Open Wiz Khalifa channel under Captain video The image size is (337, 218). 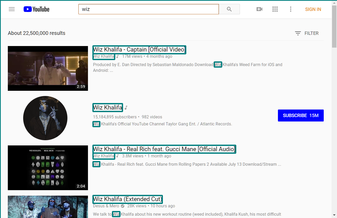pos(104,56)
